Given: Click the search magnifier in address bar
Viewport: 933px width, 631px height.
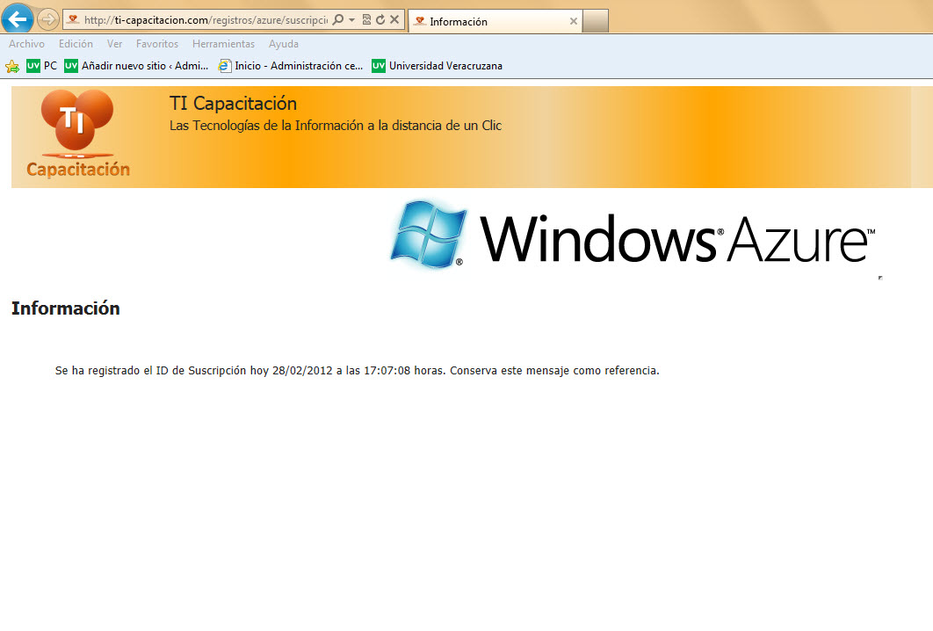Looking at the screenshot, I should (338, 19).
